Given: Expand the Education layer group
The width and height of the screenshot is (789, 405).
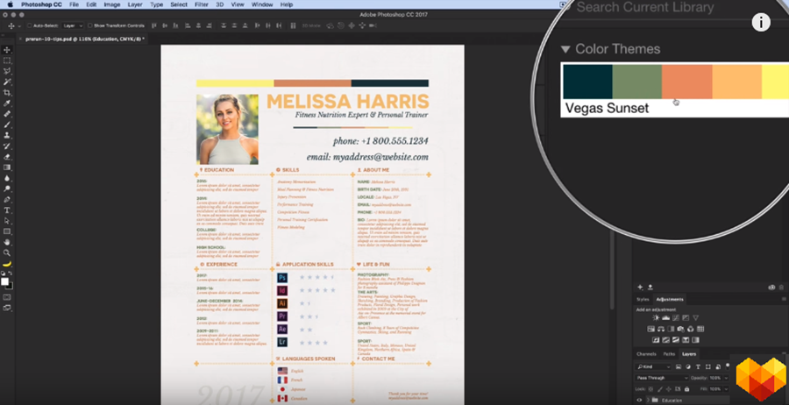Looking at the screenshot, I should click(650, 400).
